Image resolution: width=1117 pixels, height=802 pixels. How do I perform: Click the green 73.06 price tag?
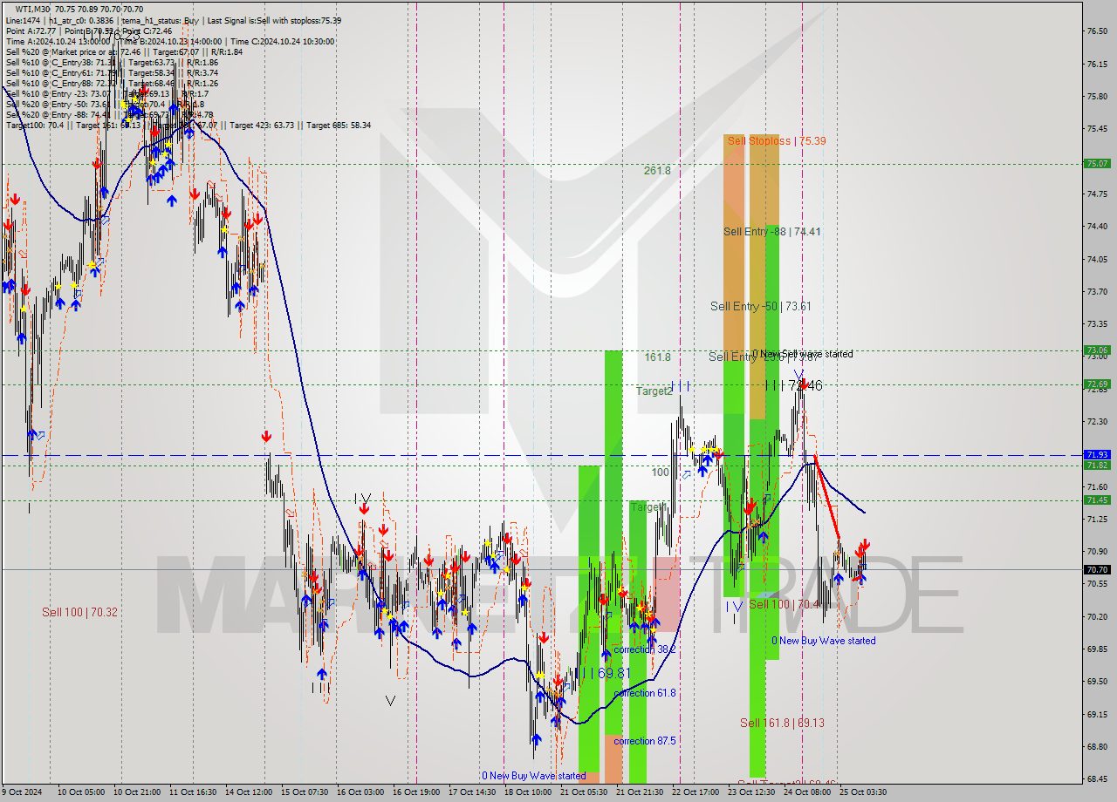coord(1096,350)
